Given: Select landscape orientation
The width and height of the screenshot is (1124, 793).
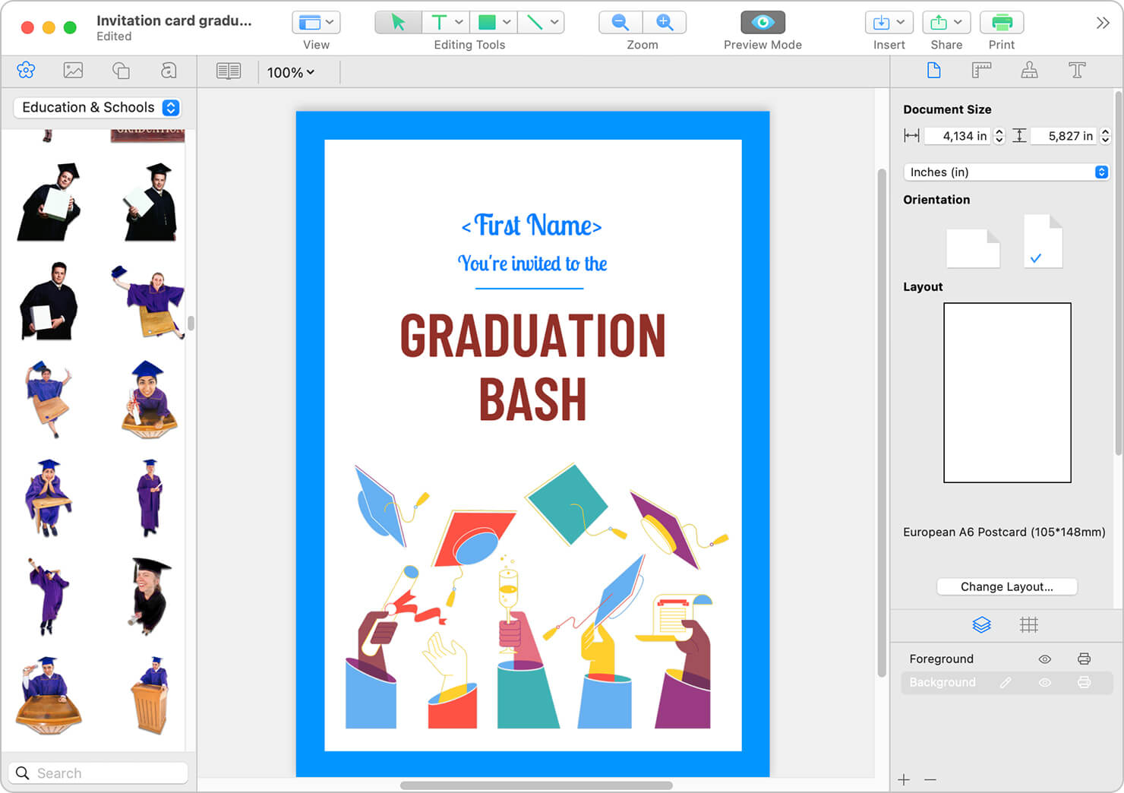Looking at the screenshot, I should (973, 248).
